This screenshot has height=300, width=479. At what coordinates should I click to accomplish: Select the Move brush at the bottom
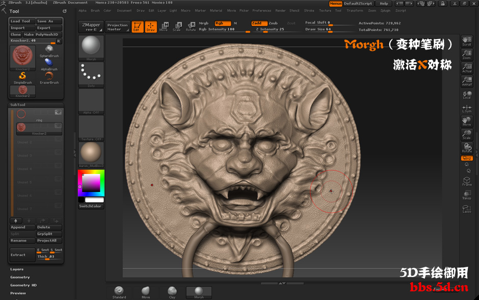[x=145, y=292]
